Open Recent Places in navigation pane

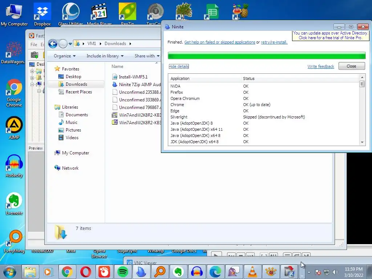[78, 92]
